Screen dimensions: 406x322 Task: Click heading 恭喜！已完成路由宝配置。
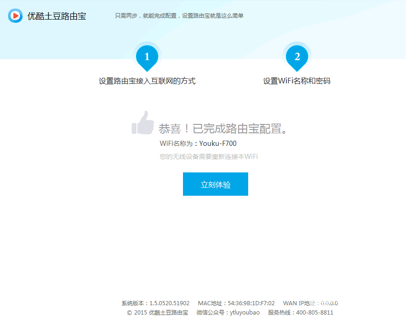pos(223,129)
